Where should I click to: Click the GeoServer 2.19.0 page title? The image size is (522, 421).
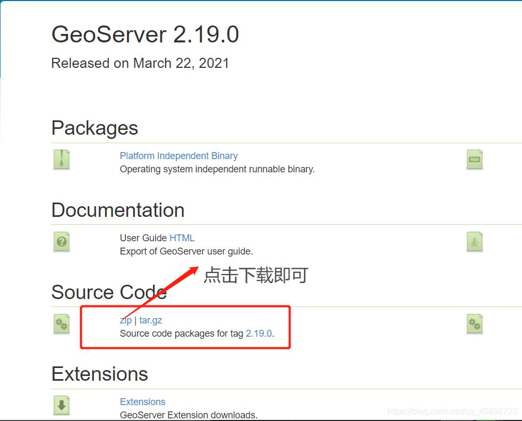[145, 34]
